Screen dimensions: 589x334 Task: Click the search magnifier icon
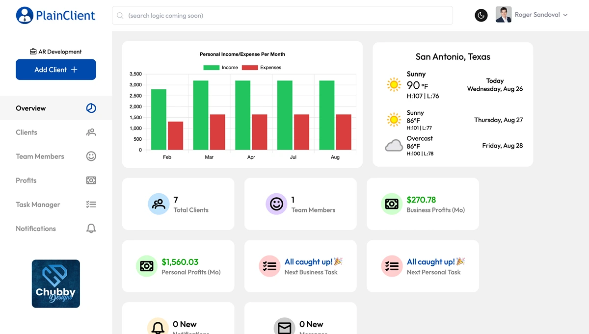(120, 16)
